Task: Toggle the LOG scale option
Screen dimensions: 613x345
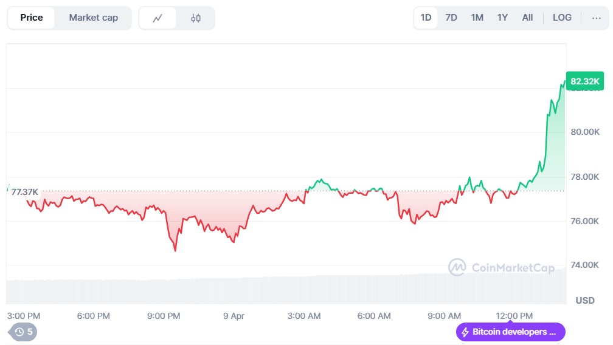Action: coord(562,18)
